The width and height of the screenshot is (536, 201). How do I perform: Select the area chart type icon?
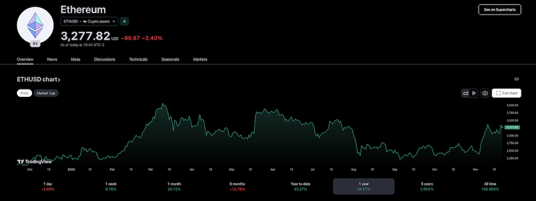[x=466, y=93]
